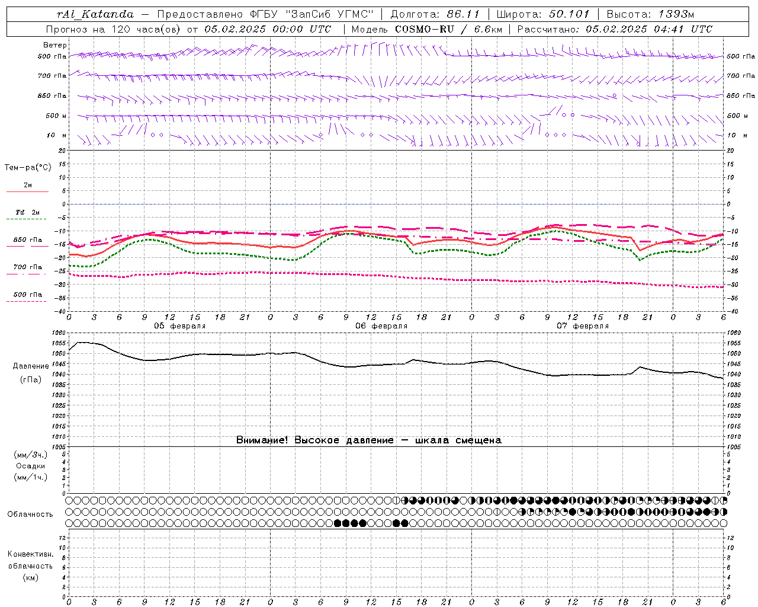Click the Тем-ра(°C) axis title
The width and height of the screenshot is (758, 607).
[x=28, y=168]
